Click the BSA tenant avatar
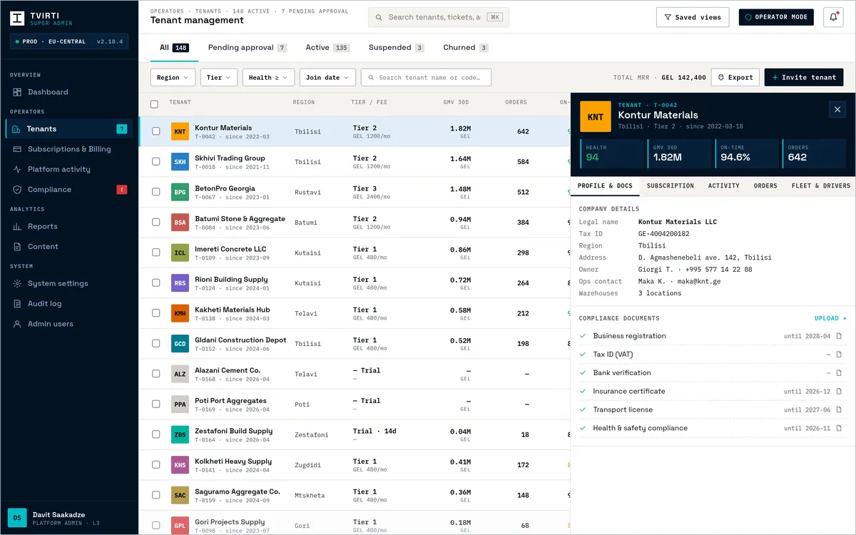The image size is (856, 535). pyautogui.click(x=180, y=223)
